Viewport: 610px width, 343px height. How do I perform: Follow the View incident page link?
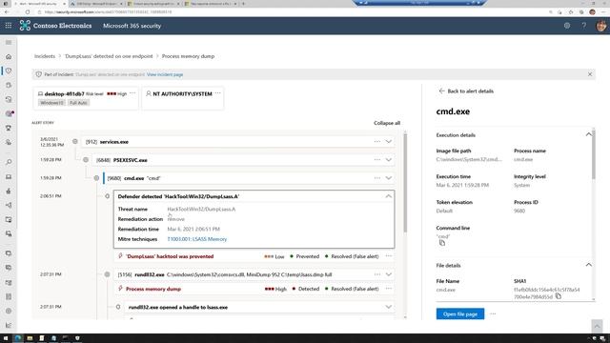coord(165,74)
